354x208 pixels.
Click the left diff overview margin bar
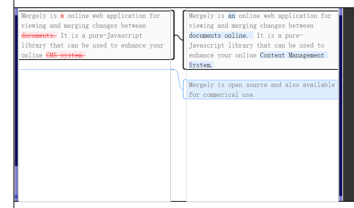tap(16, 105)
